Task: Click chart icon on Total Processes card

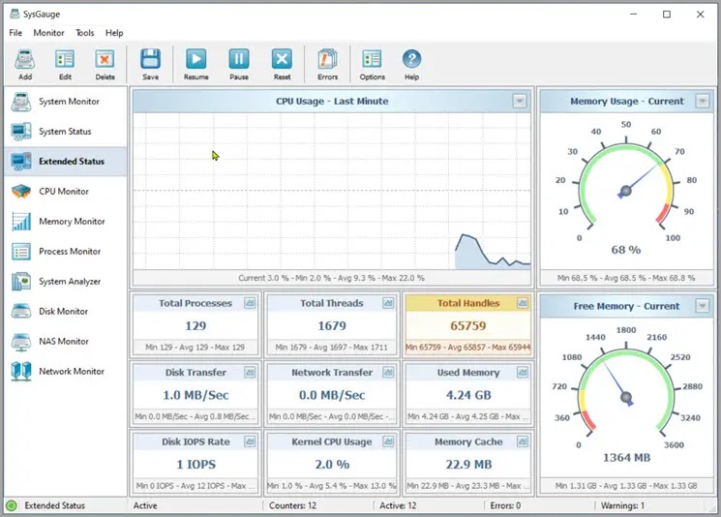Action: (250, 303)
